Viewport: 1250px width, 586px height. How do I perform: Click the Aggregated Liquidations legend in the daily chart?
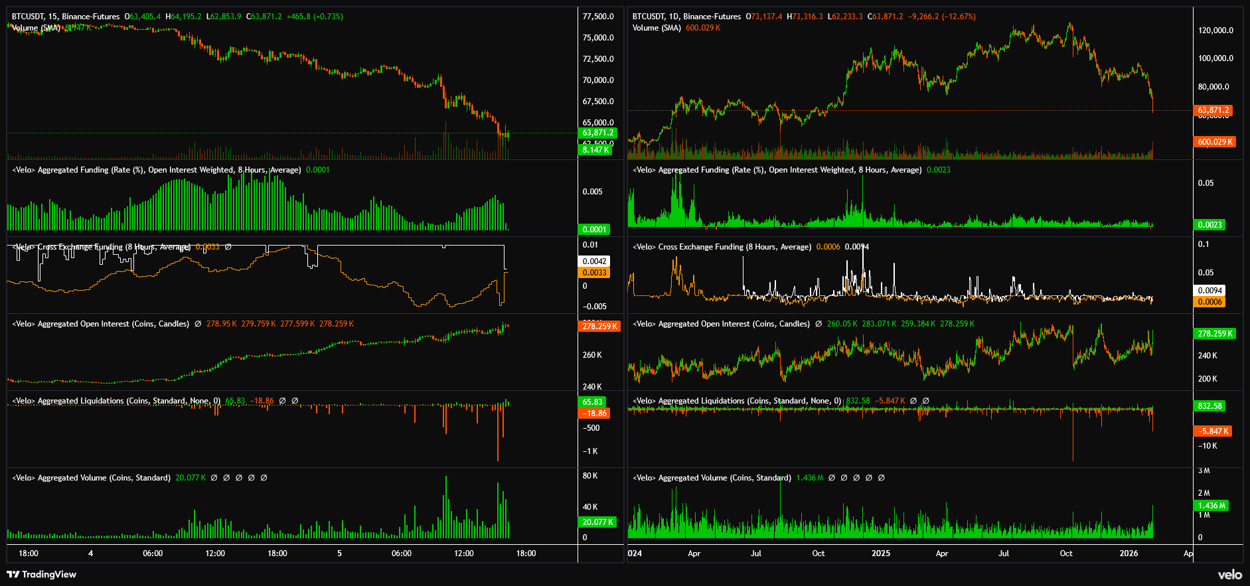(x=737, y=401)
